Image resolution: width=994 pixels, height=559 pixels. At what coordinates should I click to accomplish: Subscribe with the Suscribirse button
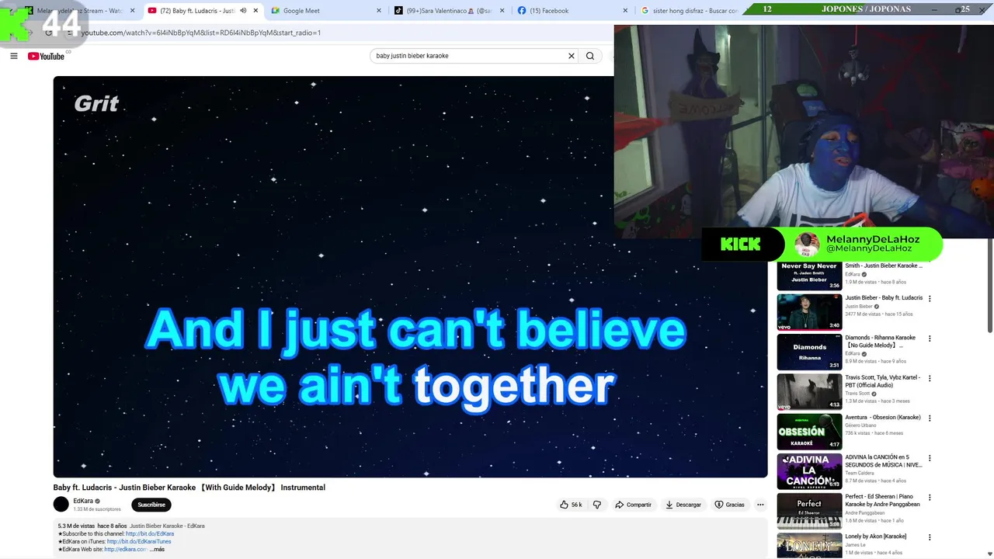tap(151, 505)
